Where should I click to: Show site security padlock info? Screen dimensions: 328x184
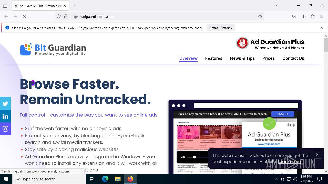(x=66, y=17)
